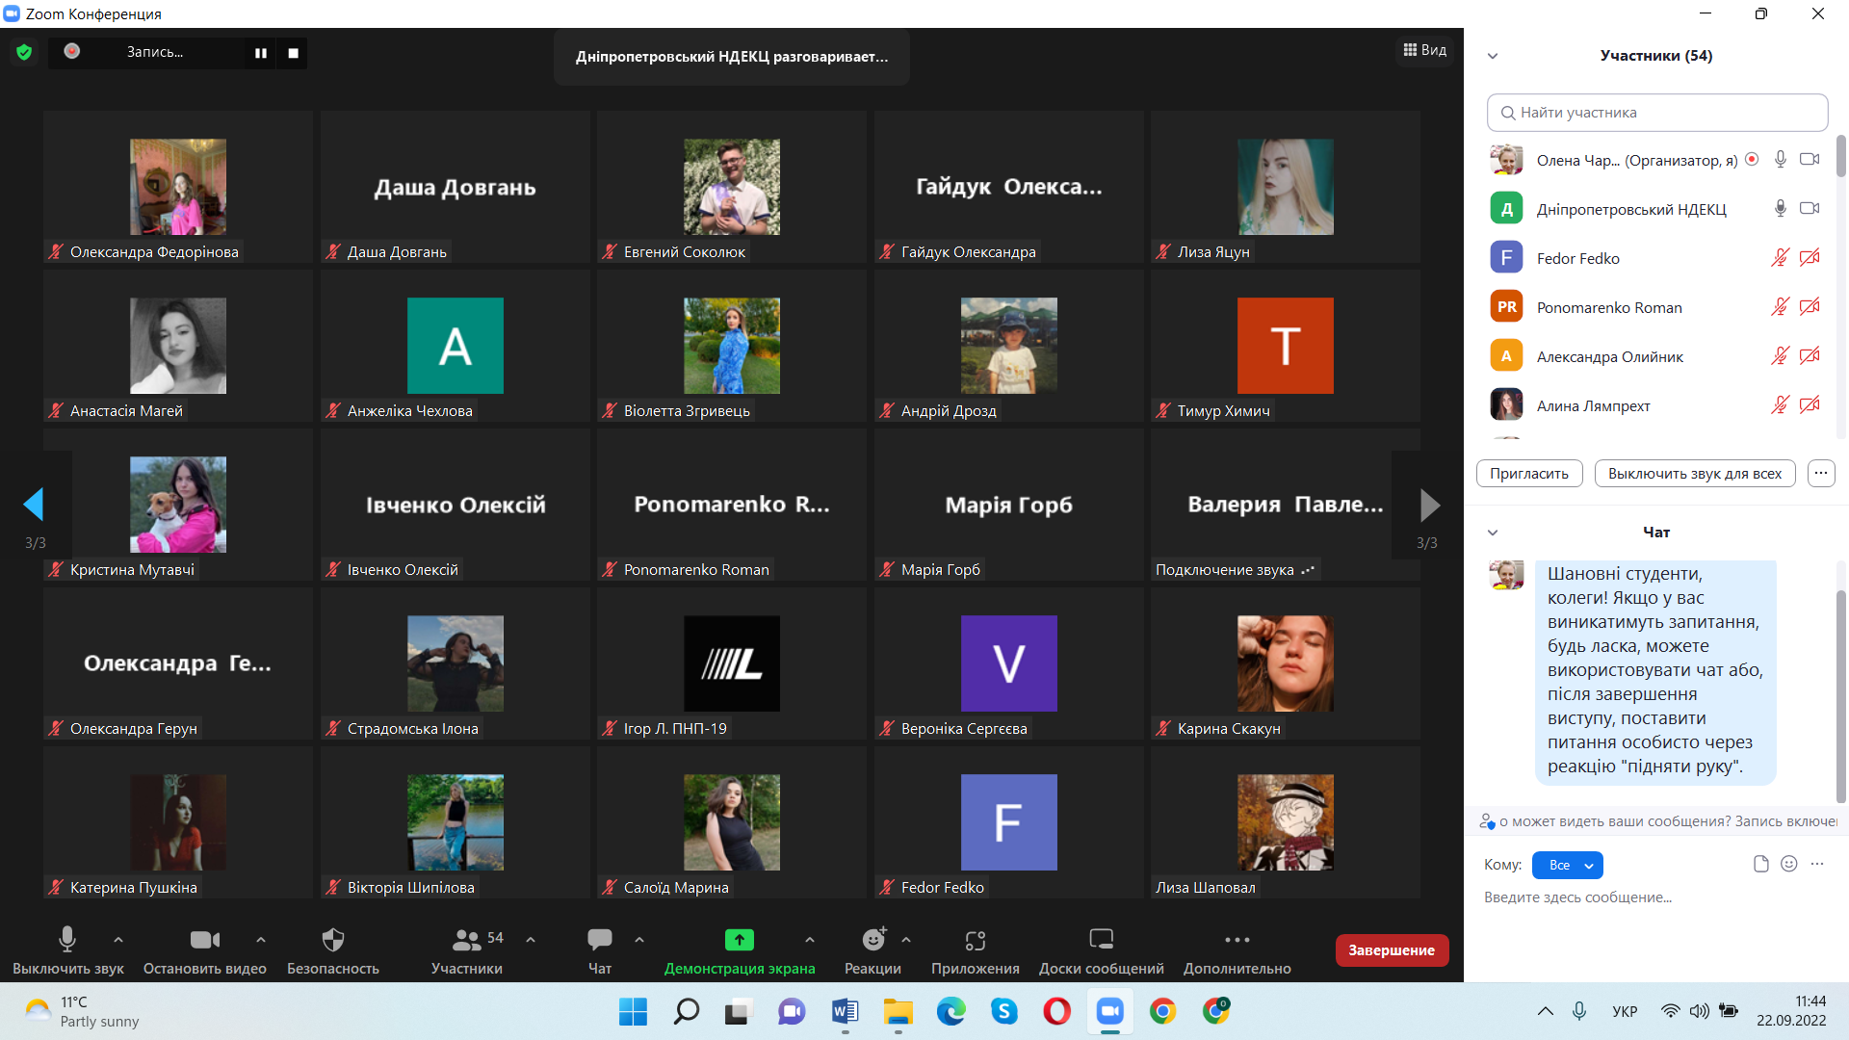Expand audio options arrow next to microphone
Screen dimensions: 1849x1040
[118, 940]
